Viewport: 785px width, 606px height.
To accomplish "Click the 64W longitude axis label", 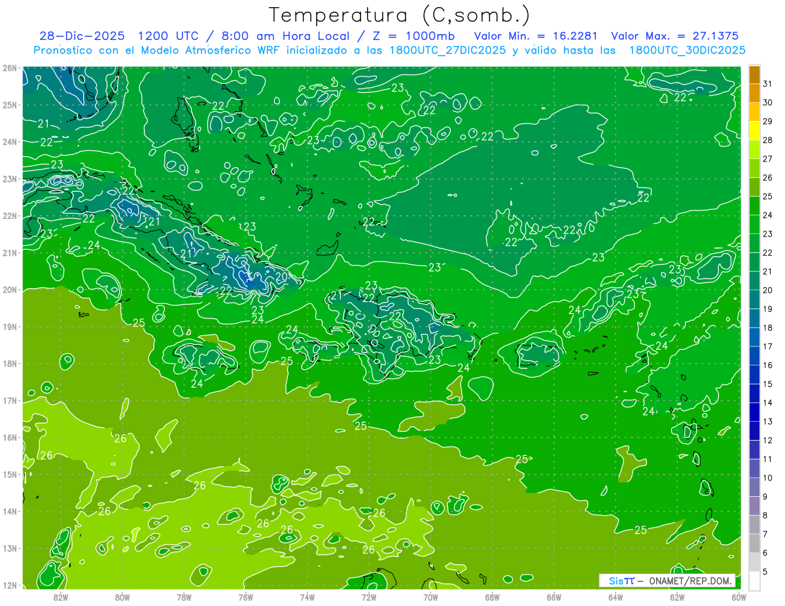I will 616,597.
